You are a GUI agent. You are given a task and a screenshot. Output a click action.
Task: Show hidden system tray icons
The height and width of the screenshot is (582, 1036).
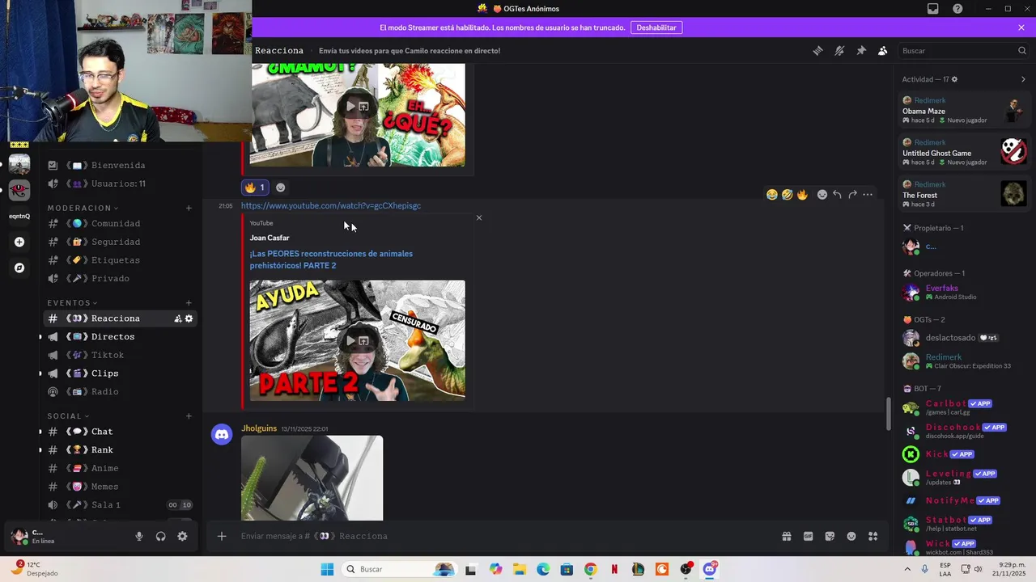coord(907,569)
